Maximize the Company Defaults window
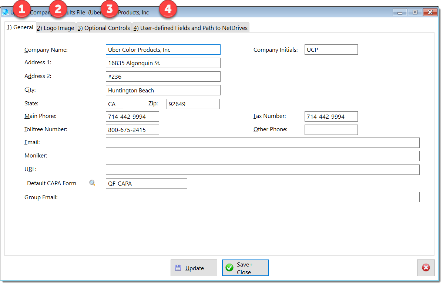Image resolution: width=443 pixels, height=285 pixels. click(x=415, y=12)
